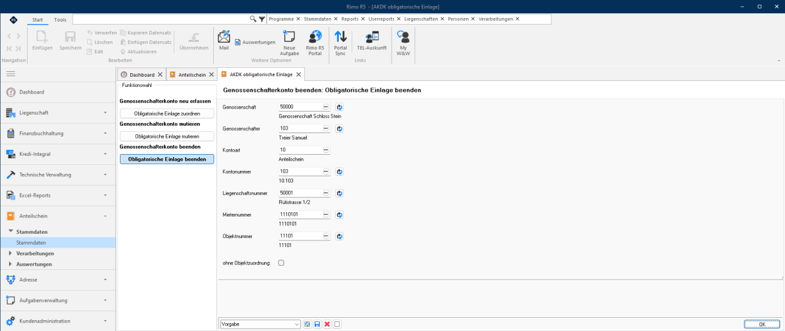This screenshot has height=331, width=785.
Task: Remove the Reports search tag
Action: point(363,19)
